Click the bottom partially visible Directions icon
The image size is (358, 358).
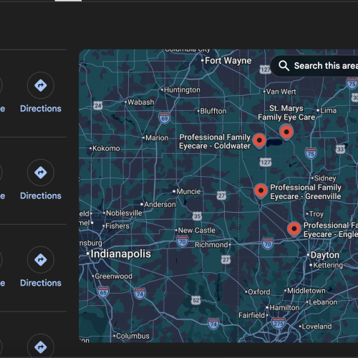pos(41,346)
